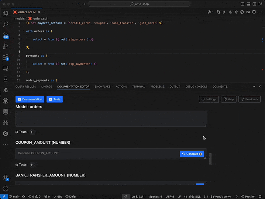Click the zoom magnifier in status bar

click(x=126, y=196)
